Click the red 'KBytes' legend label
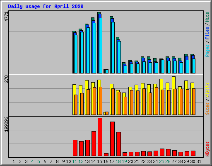212x166 pixels. (207, 149)
